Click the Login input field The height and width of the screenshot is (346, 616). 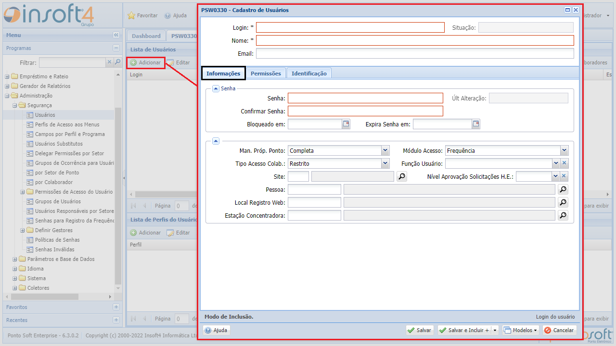(350, 27)
